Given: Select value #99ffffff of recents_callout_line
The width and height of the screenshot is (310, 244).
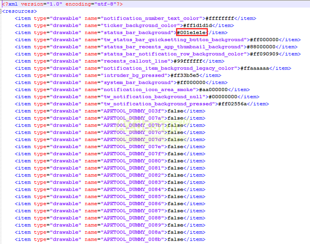Looking at the screenshot, I should click(x=188, y=61).
